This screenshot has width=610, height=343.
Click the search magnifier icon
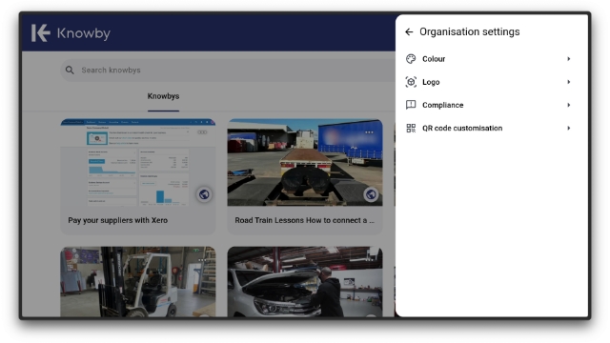[70, 70]
